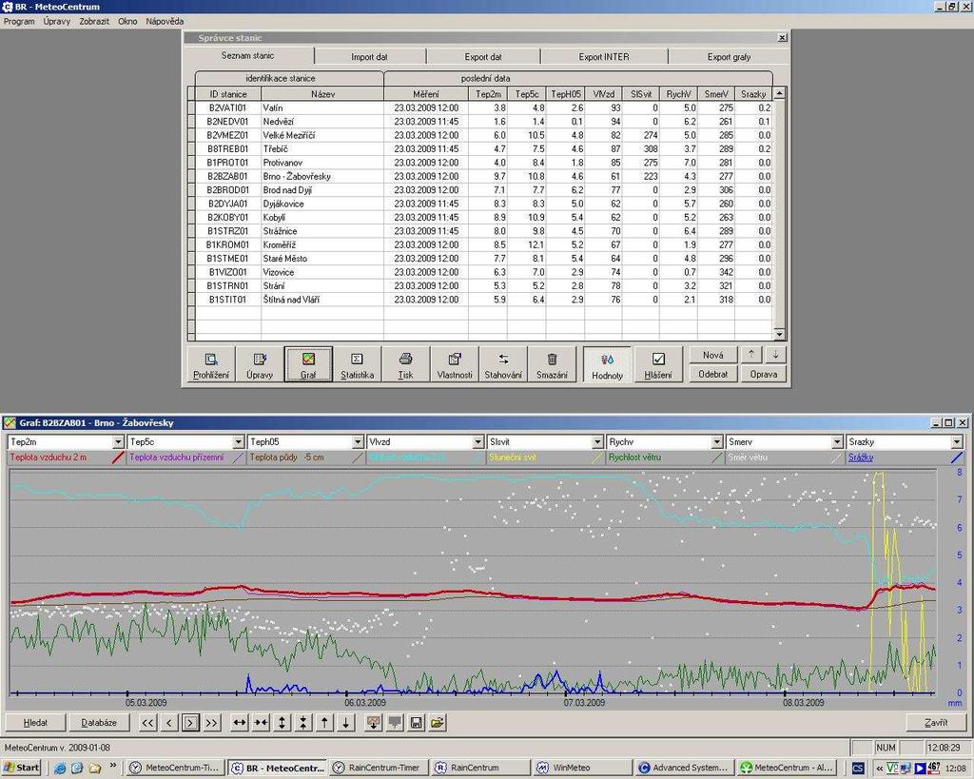This screenshot has height=779, width=974.
Task: Click the Úpravy edit button
Action: click(260, 364)
